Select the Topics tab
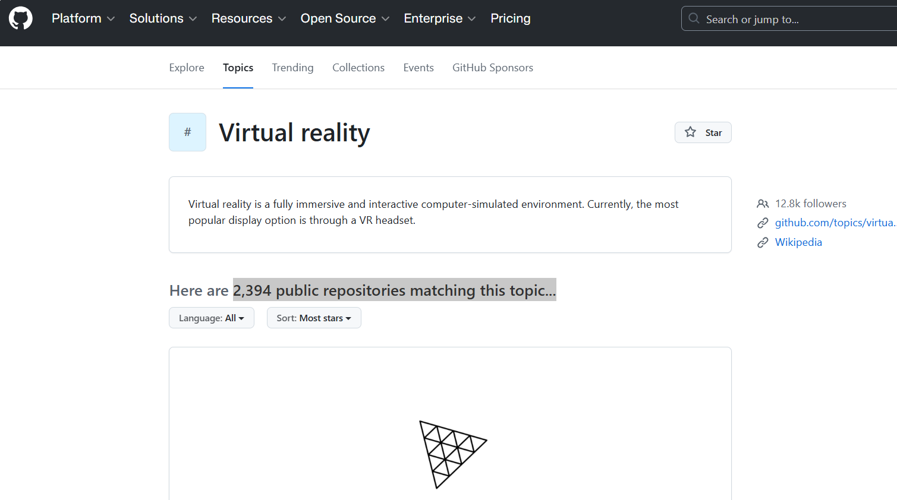The height and width of the screenshot is (500, 897). tap(238, 68)
